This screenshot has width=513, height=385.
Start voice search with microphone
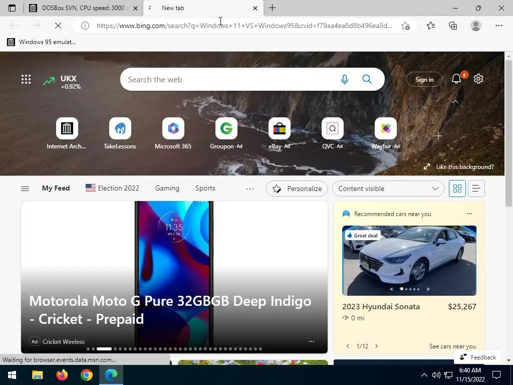click(x=345, y=79)
